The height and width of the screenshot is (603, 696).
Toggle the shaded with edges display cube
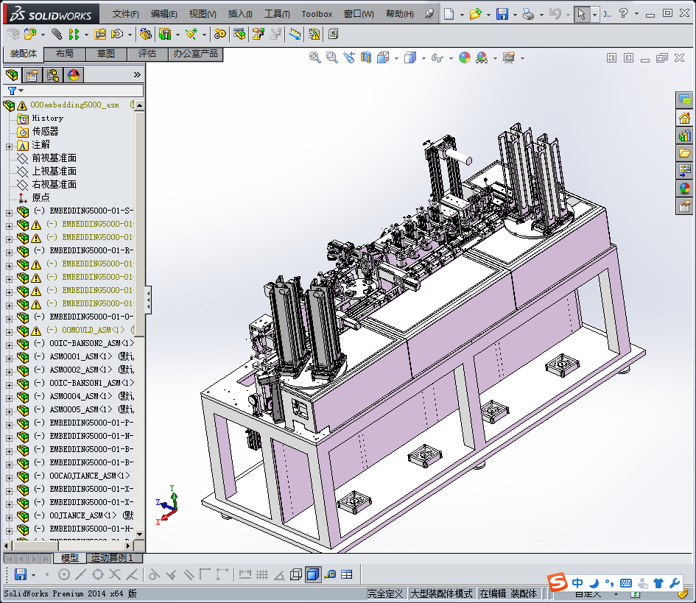313,574
